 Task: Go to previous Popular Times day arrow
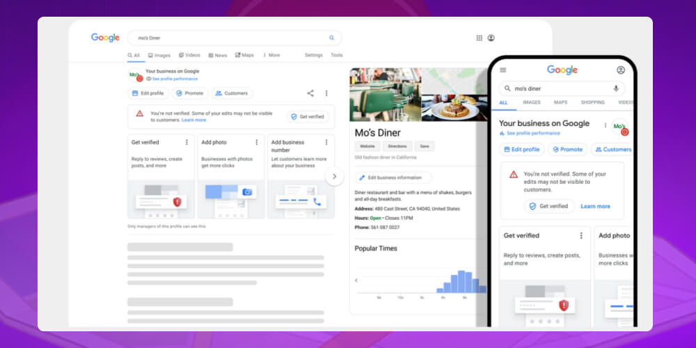coord(356,280)
